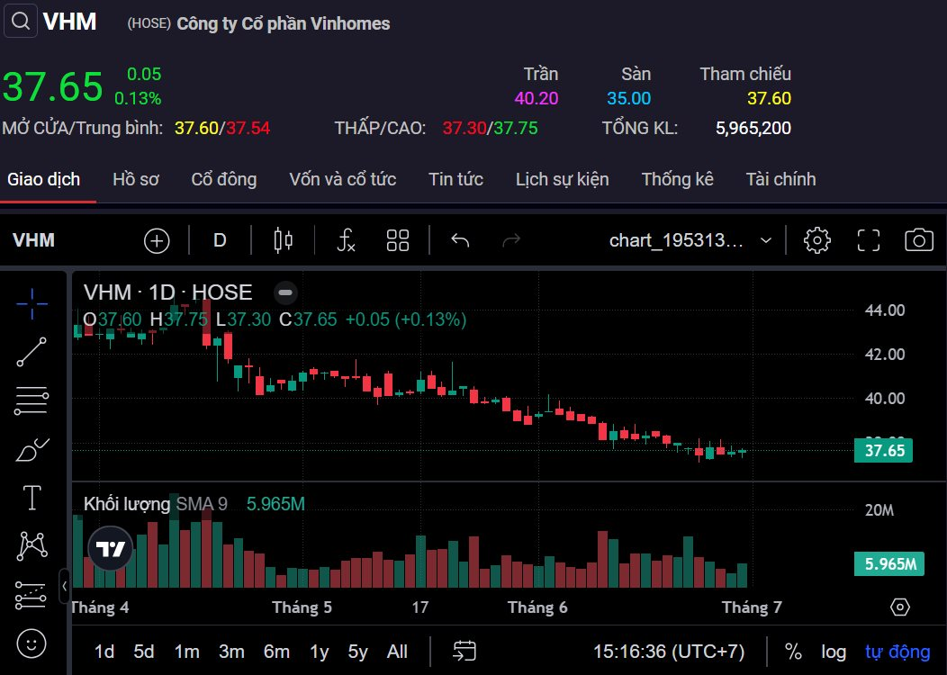Add a symbol to compare with plus icon
947x675 pixels.
tap(157, 240)
